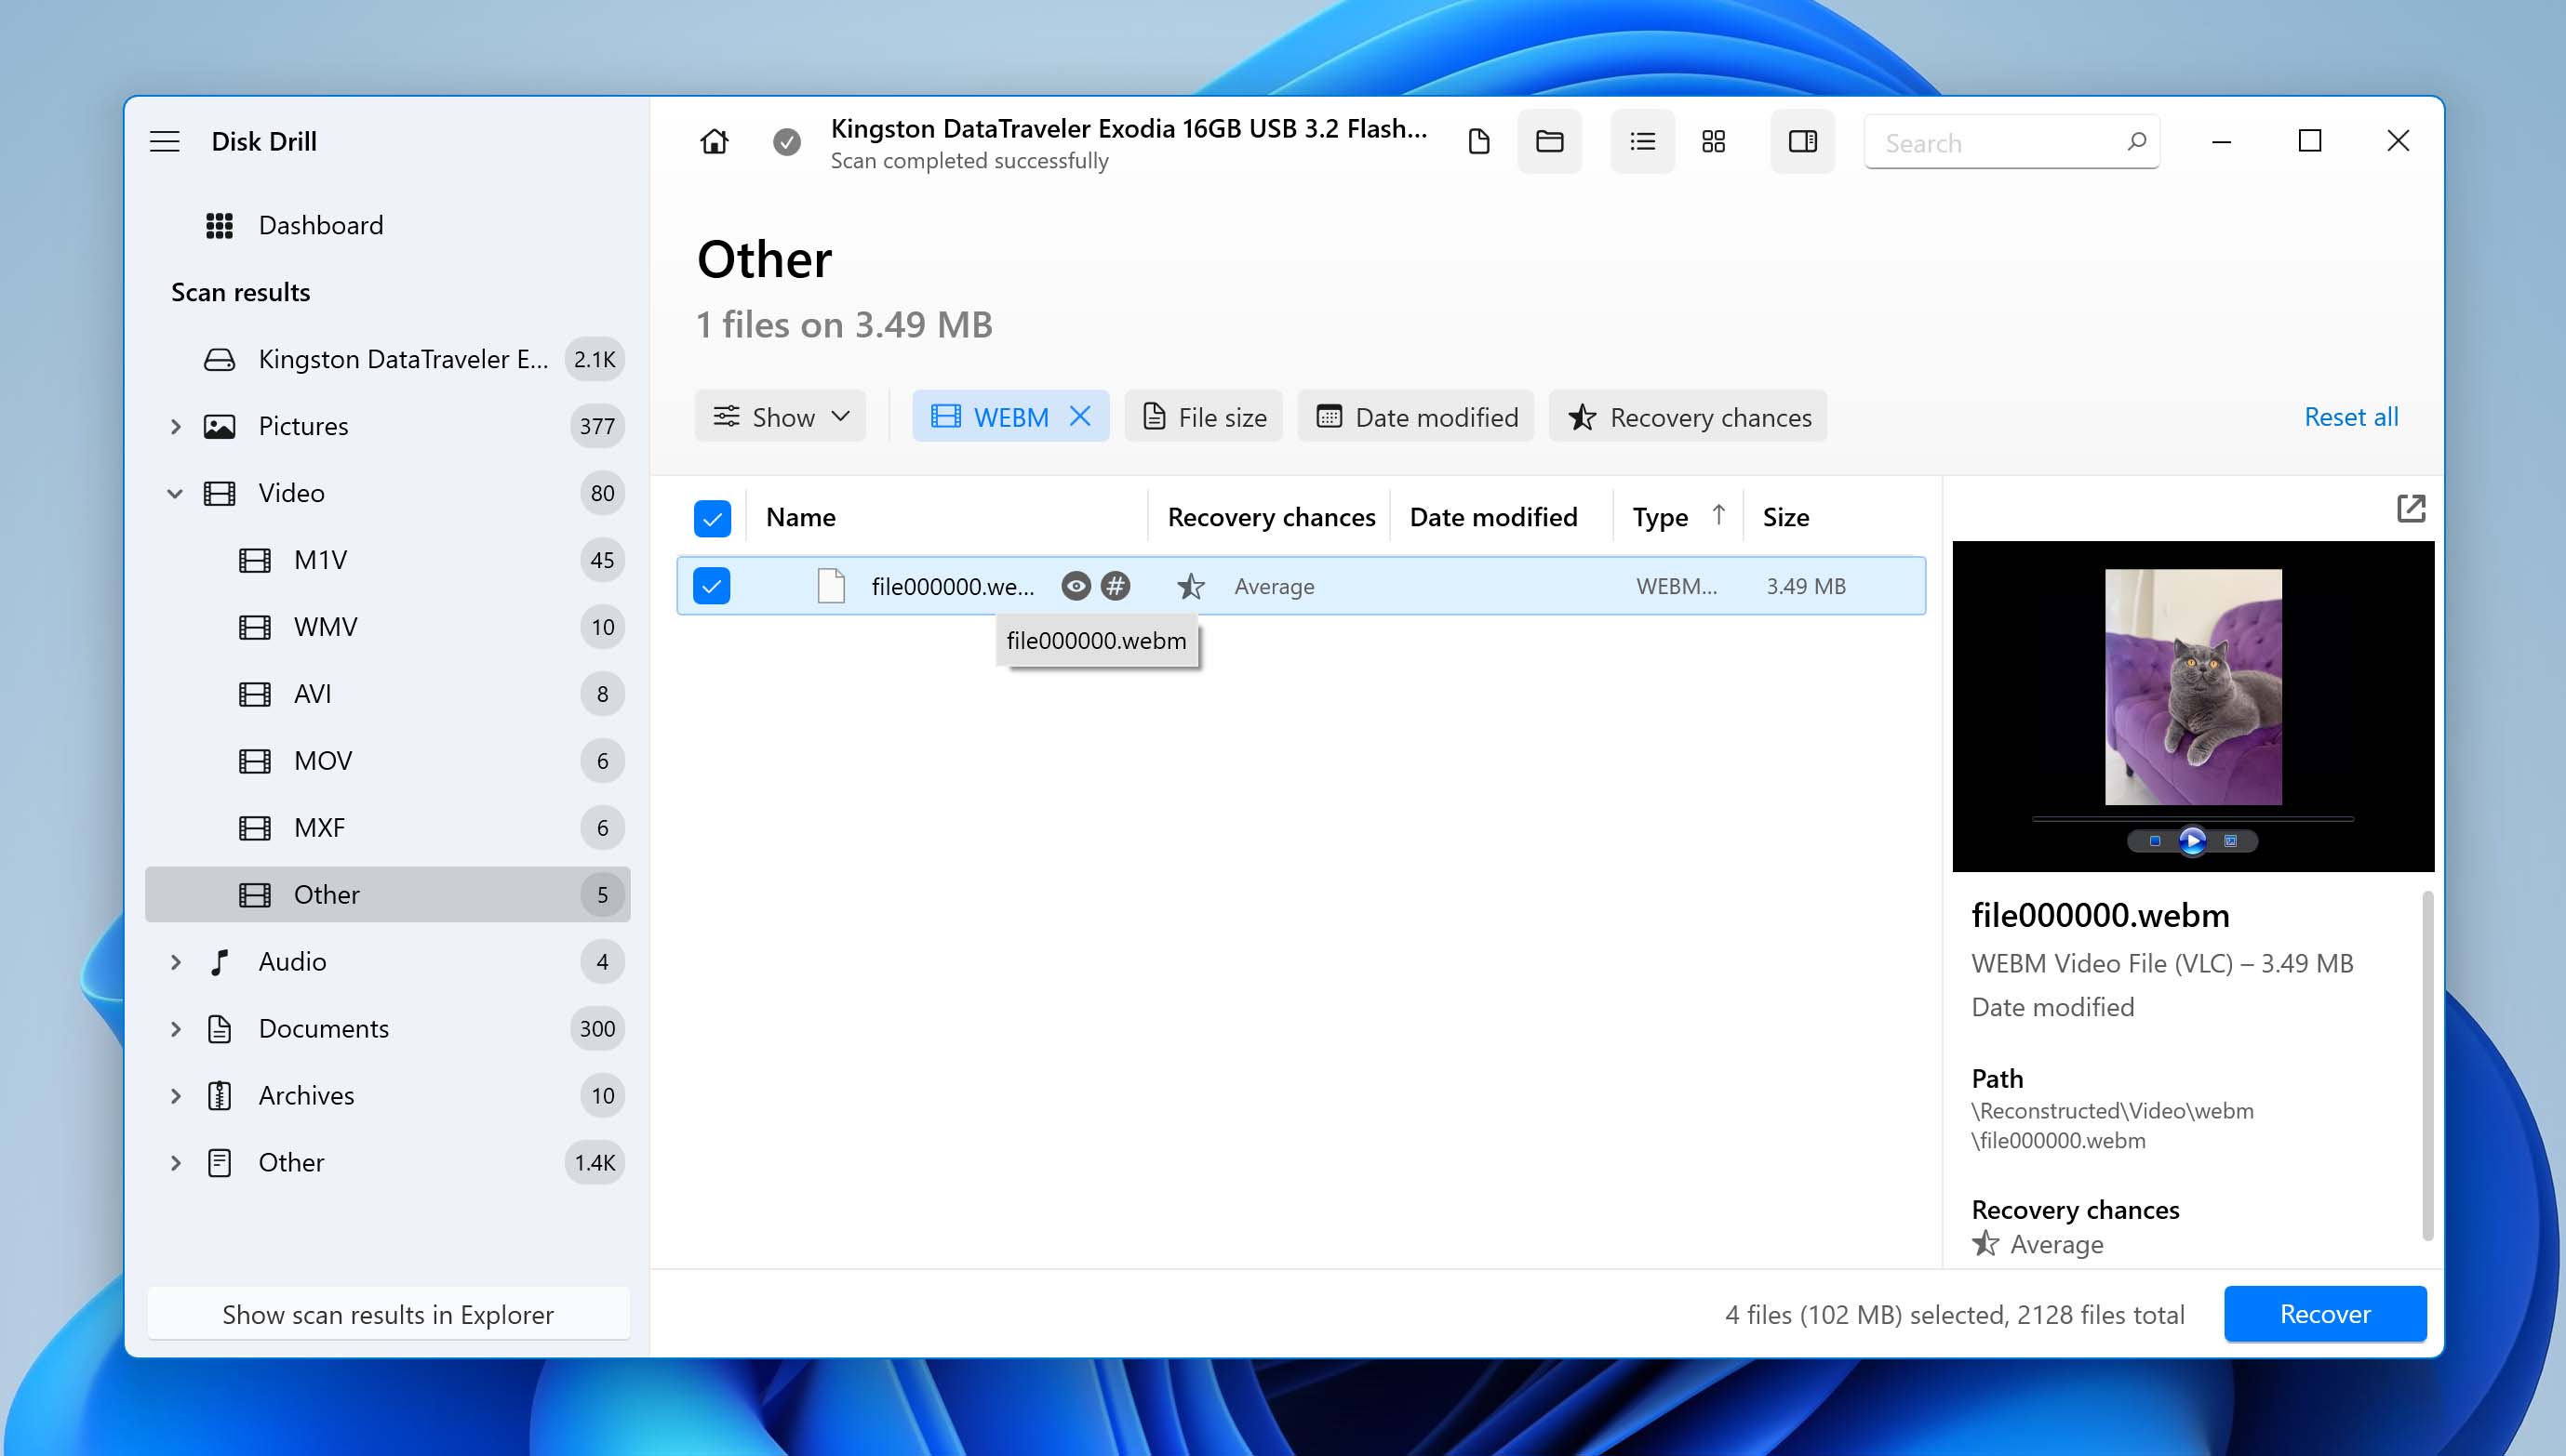Click the expand external preview icon
This screenshot has height=1456, width=2566.
point(2411,509)
